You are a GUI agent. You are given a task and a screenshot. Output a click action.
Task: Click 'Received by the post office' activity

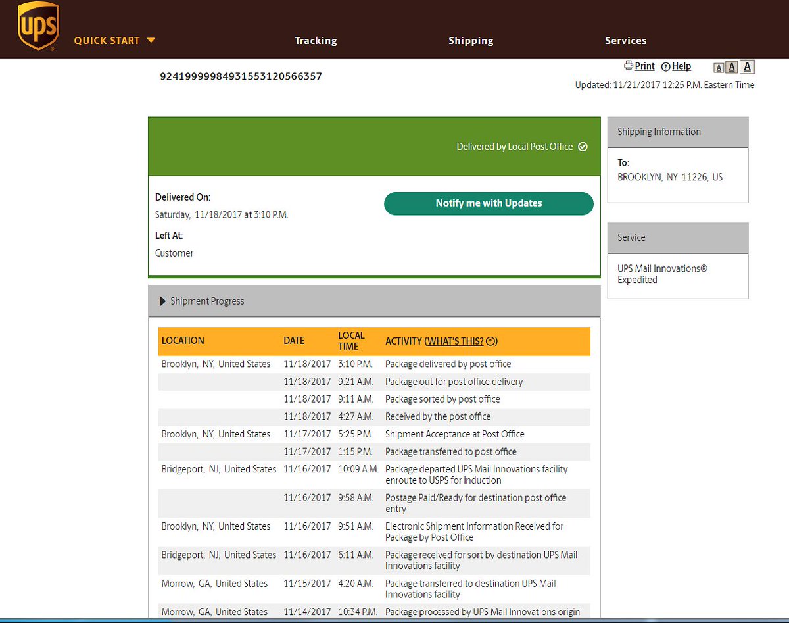(438, 417)
